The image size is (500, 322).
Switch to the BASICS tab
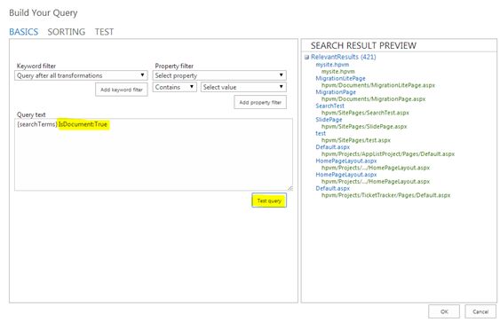[x=24, y=32]
